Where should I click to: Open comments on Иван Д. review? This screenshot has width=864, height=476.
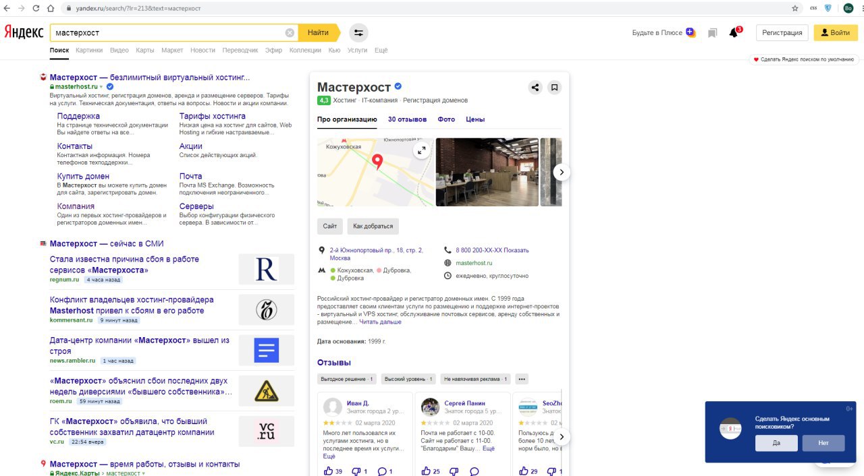pos(382,471)
